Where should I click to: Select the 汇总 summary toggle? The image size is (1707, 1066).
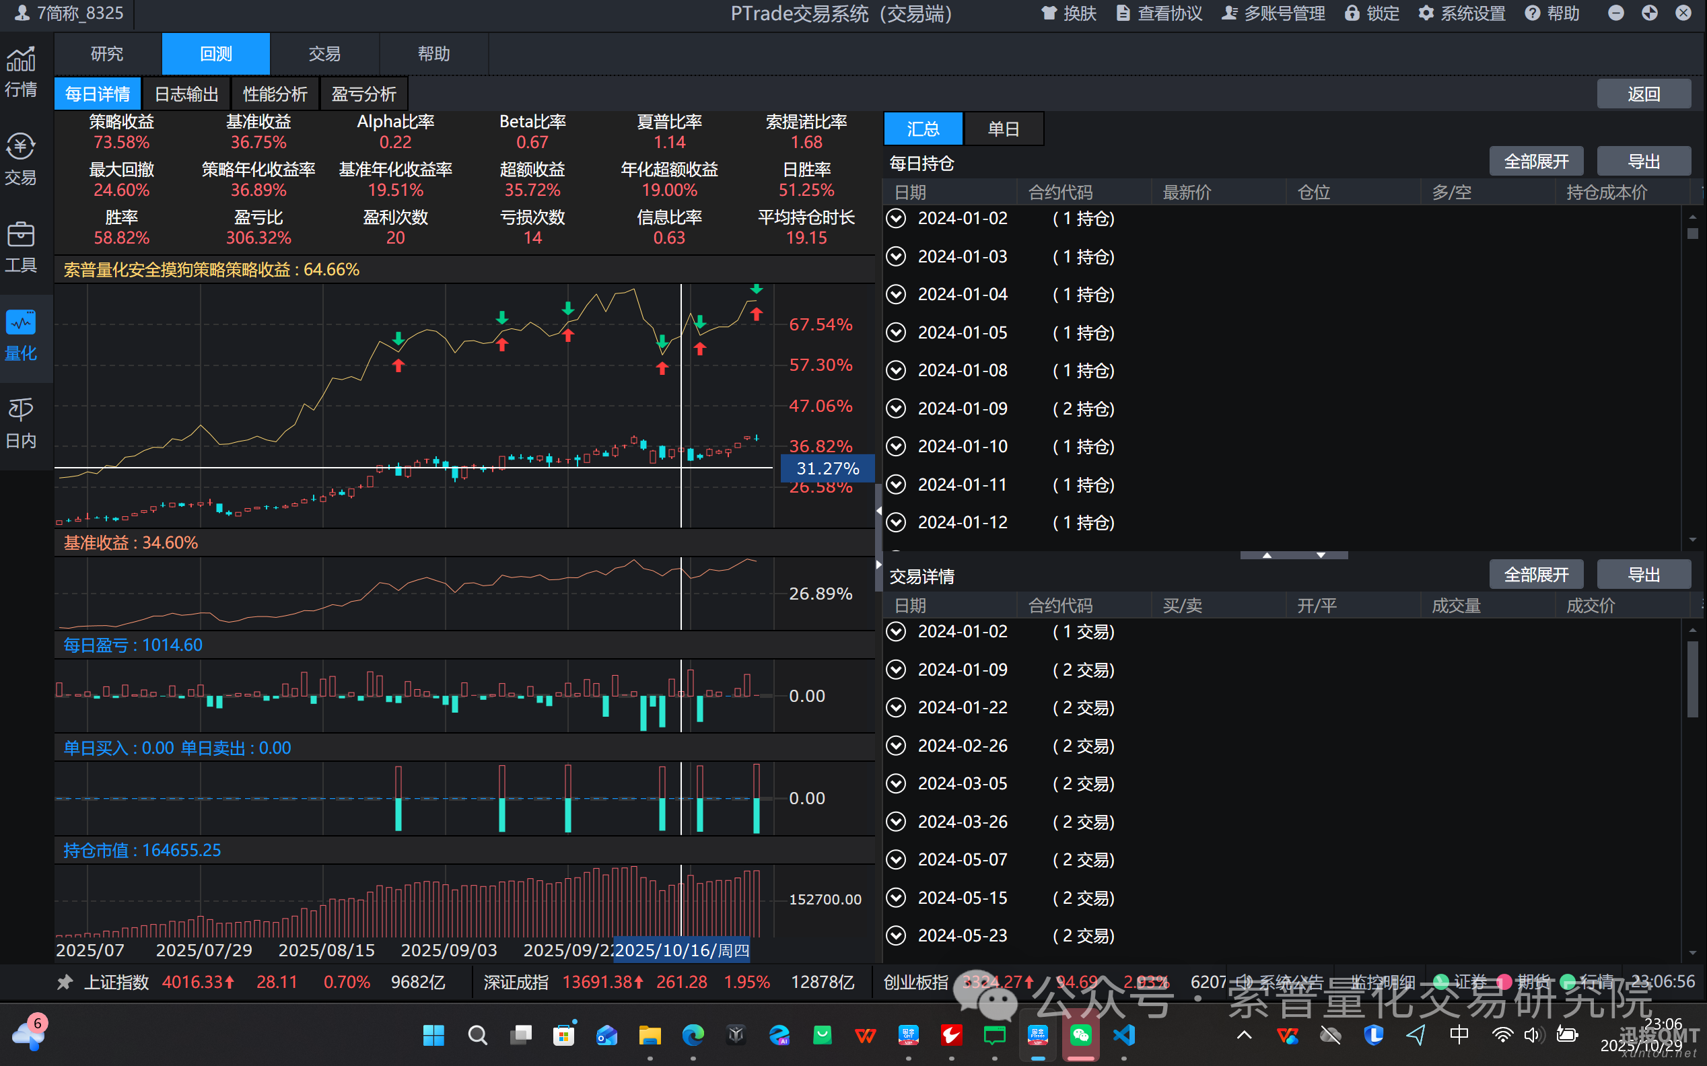[923, 129]
